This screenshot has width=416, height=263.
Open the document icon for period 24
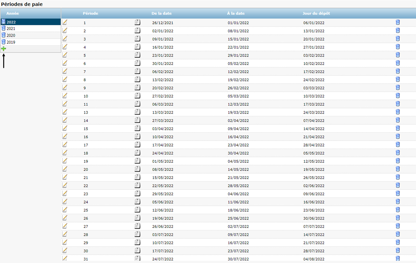coord(137,202)
